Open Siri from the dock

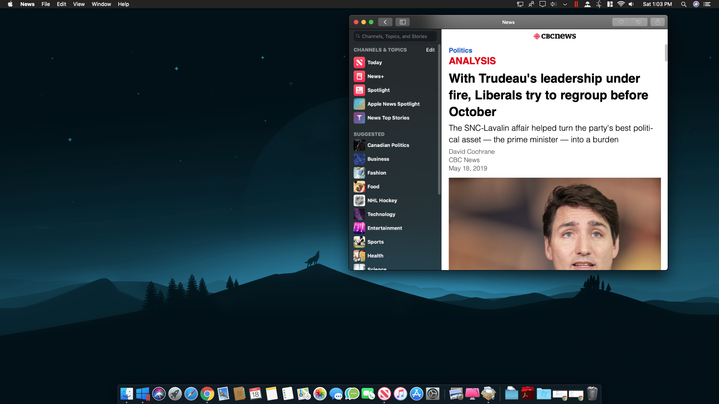click(159, 394)
